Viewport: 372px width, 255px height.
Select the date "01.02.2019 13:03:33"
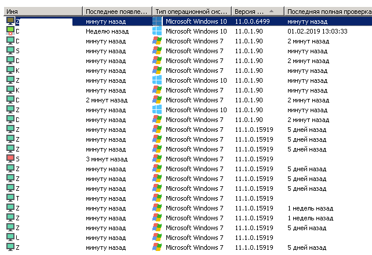tap(317, 31)
